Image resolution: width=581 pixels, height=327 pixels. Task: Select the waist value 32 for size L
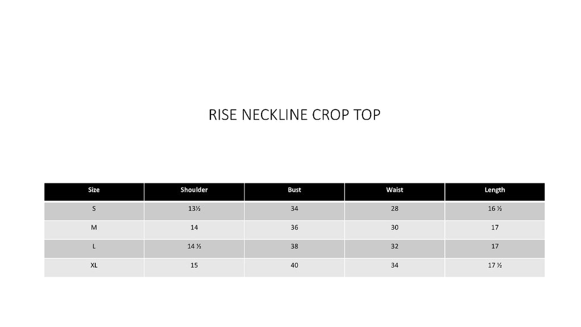pos(394,246)
